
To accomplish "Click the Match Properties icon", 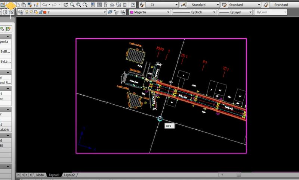I will 30,4.
